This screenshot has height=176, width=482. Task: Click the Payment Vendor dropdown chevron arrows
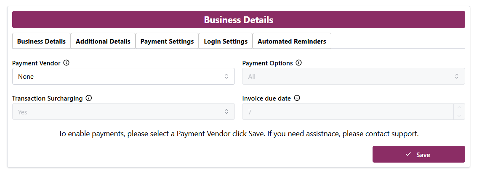click(x=226, y=77)
